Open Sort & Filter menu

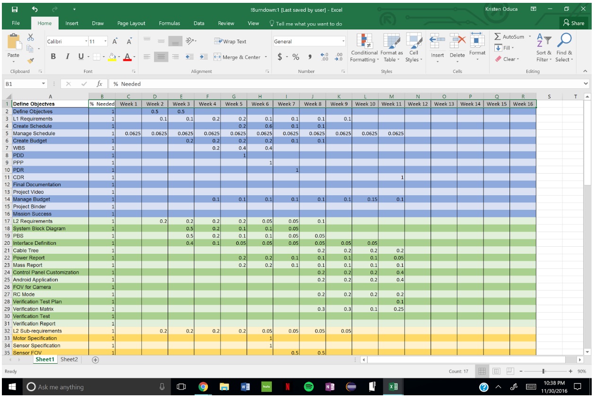coord(544,48)
